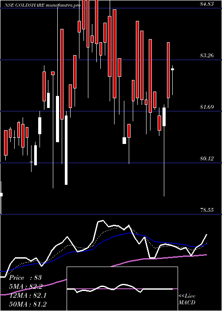
Task: Click the 50MA : 81.2 value
Action: pos(28,304)
